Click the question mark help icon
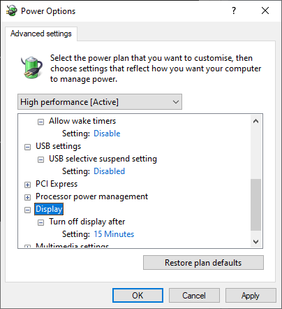 pyautogui.click(x=234, y=10)
